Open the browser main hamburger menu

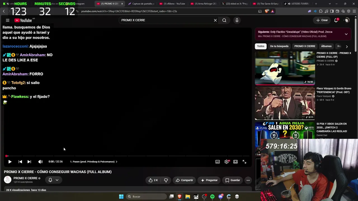click(x=354, y=11)
